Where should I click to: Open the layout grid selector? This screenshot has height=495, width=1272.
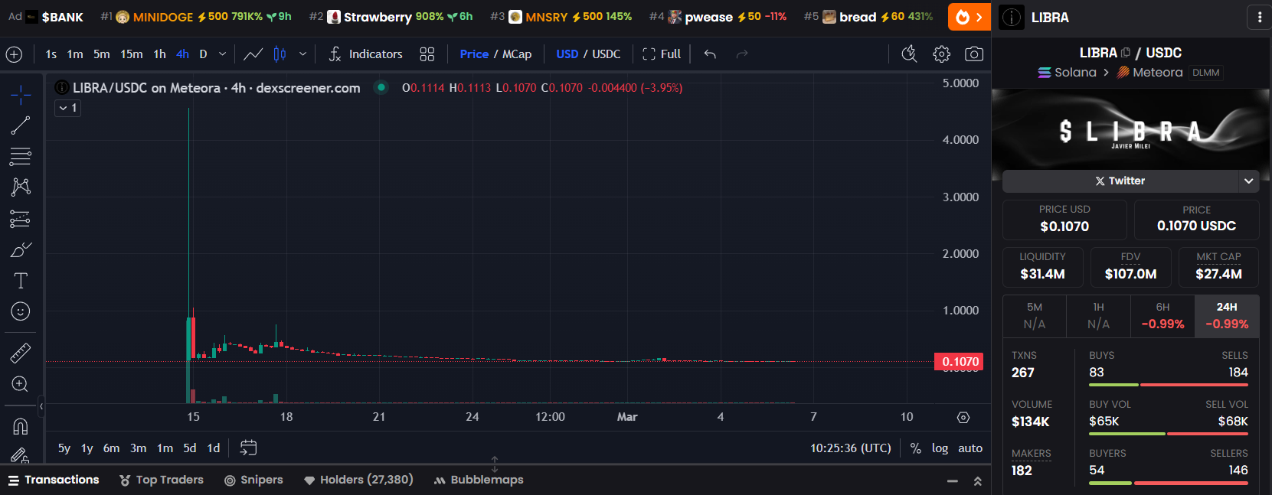click(427, 54)
